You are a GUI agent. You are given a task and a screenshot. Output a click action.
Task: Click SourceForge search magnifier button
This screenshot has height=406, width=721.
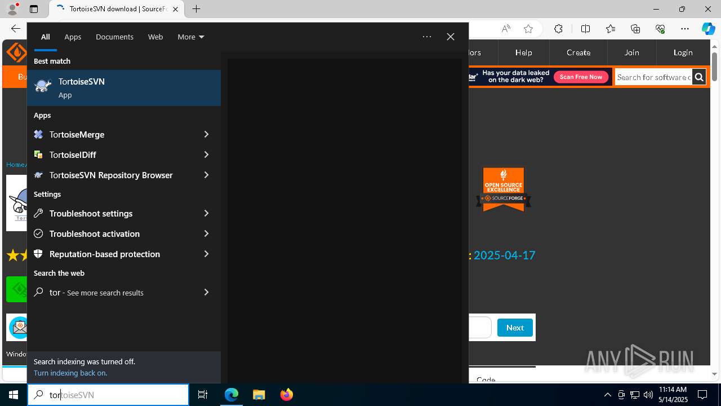[699, 77]
